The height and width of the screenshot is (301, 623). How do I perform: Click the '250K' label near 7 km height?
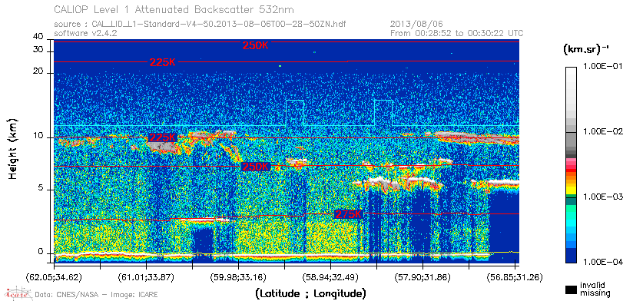tap(256, 167)
